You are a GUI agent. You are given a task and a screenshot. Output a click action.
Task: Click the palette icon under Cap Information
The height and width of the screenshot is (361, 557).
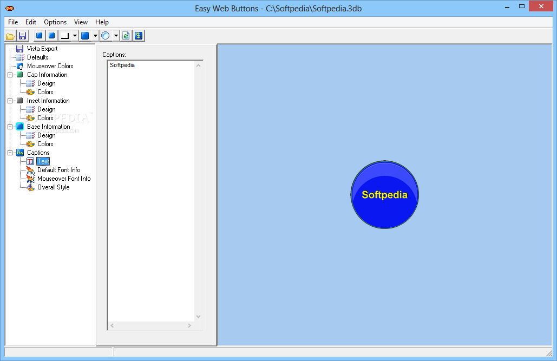(30, 92)
